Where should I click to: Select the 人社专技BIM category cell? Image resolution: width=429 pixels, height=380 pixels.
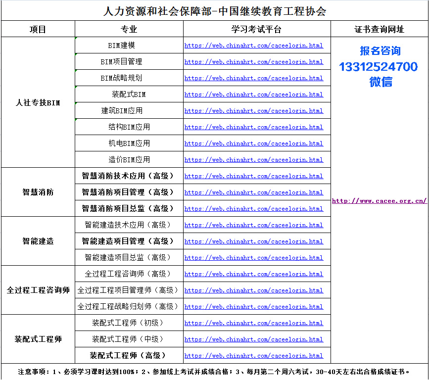coord(38,102)
